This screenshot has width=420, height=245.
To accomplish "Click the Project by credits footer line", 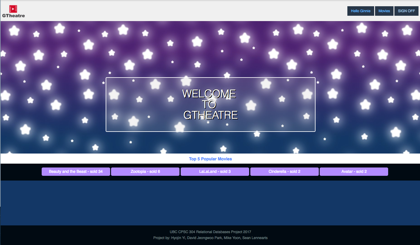I will [210, 238].
